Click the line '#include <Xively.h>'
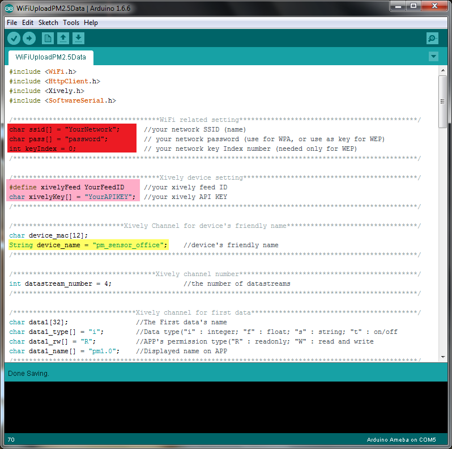The height and width of the screenshot is (449, 452). pos(46,91)
